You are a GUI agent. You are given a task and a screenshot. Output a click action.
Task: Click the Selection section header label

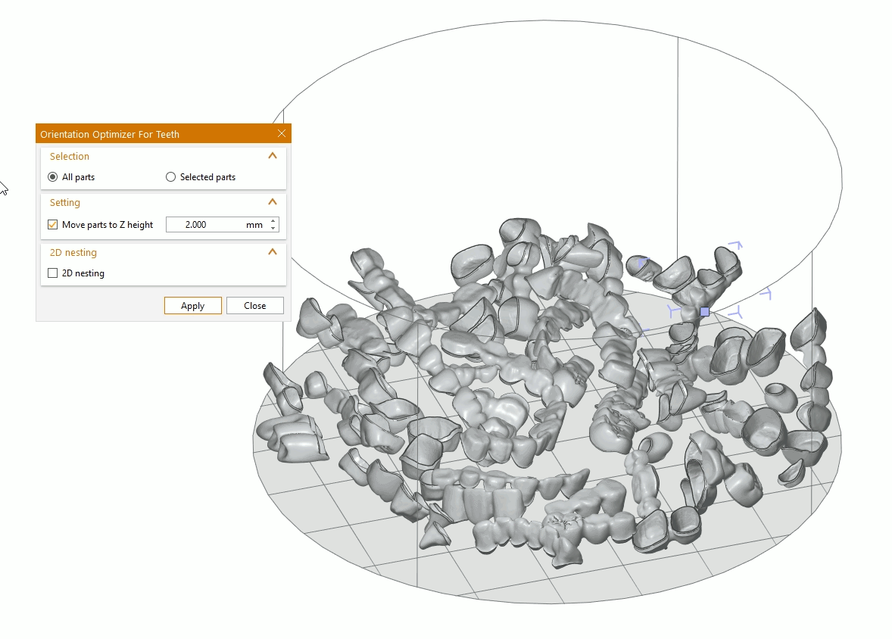[70, 156]
